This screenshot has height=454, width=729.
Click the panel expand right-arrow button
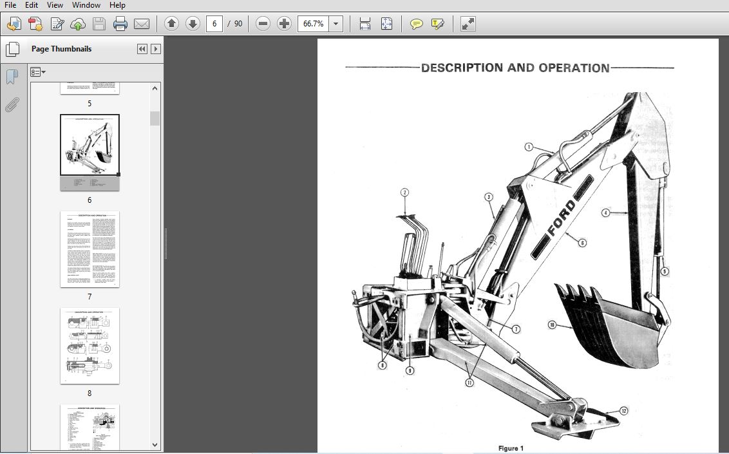(x=156, y=49)
